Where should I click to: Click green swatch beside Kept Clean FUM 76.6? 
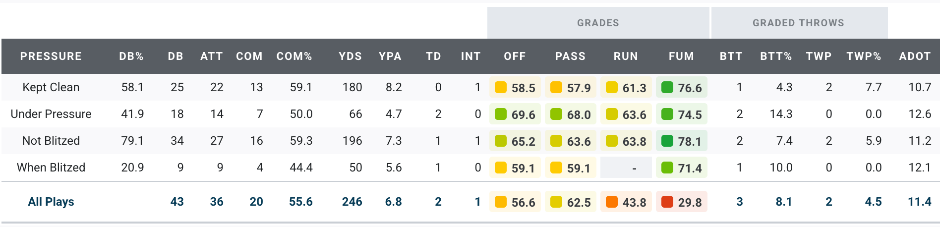click(x=667, y=88)
